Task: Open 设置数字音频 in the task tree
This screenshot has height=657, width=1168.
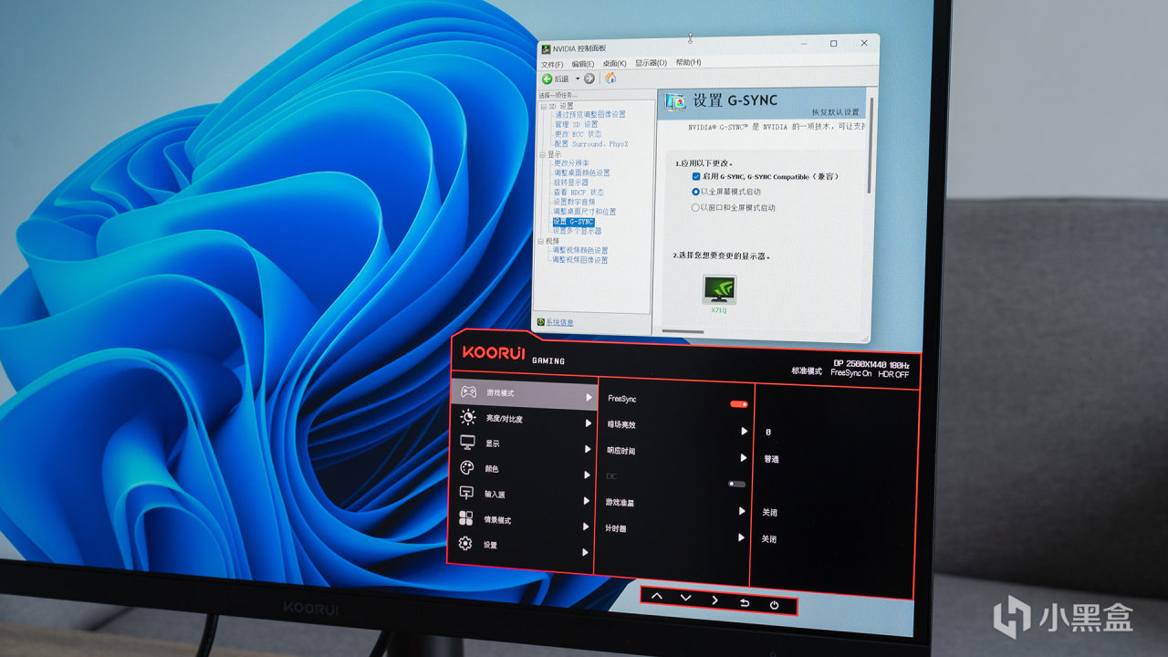Action: [x=575, y=202]
